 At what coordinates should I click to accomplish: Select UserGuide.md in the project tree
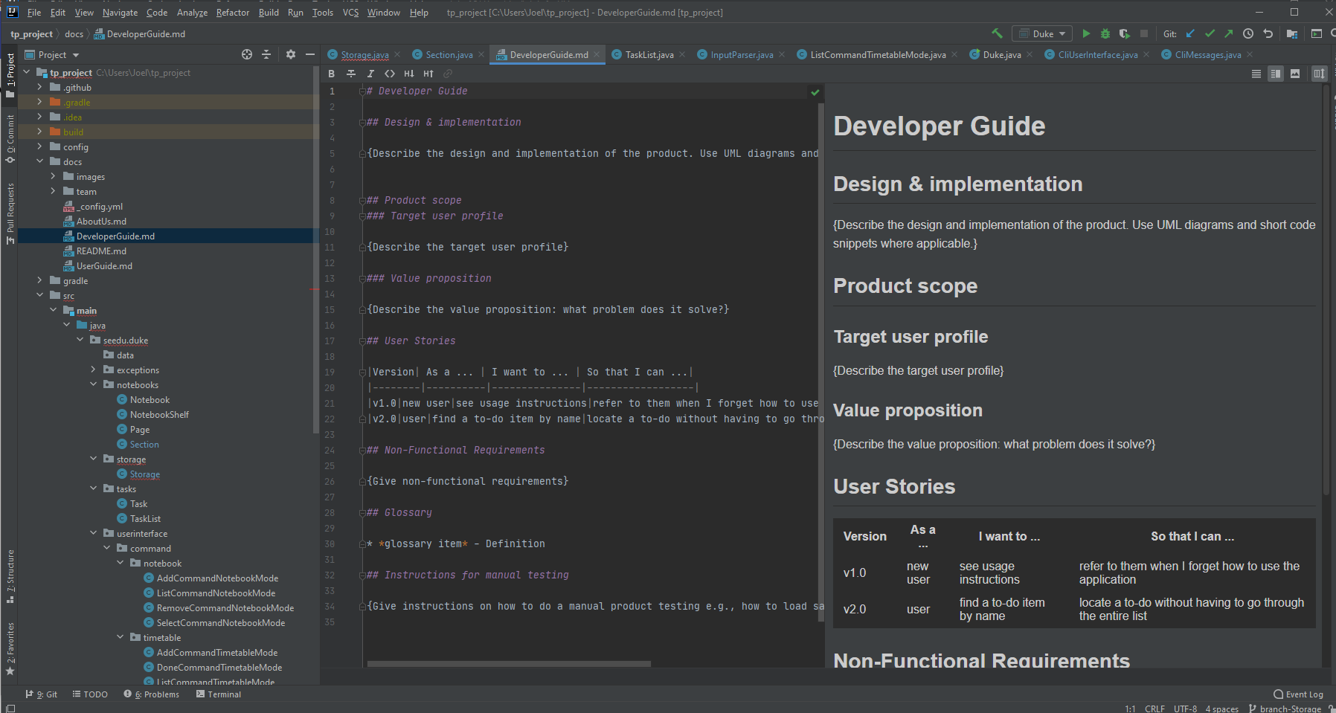(104, 266)
